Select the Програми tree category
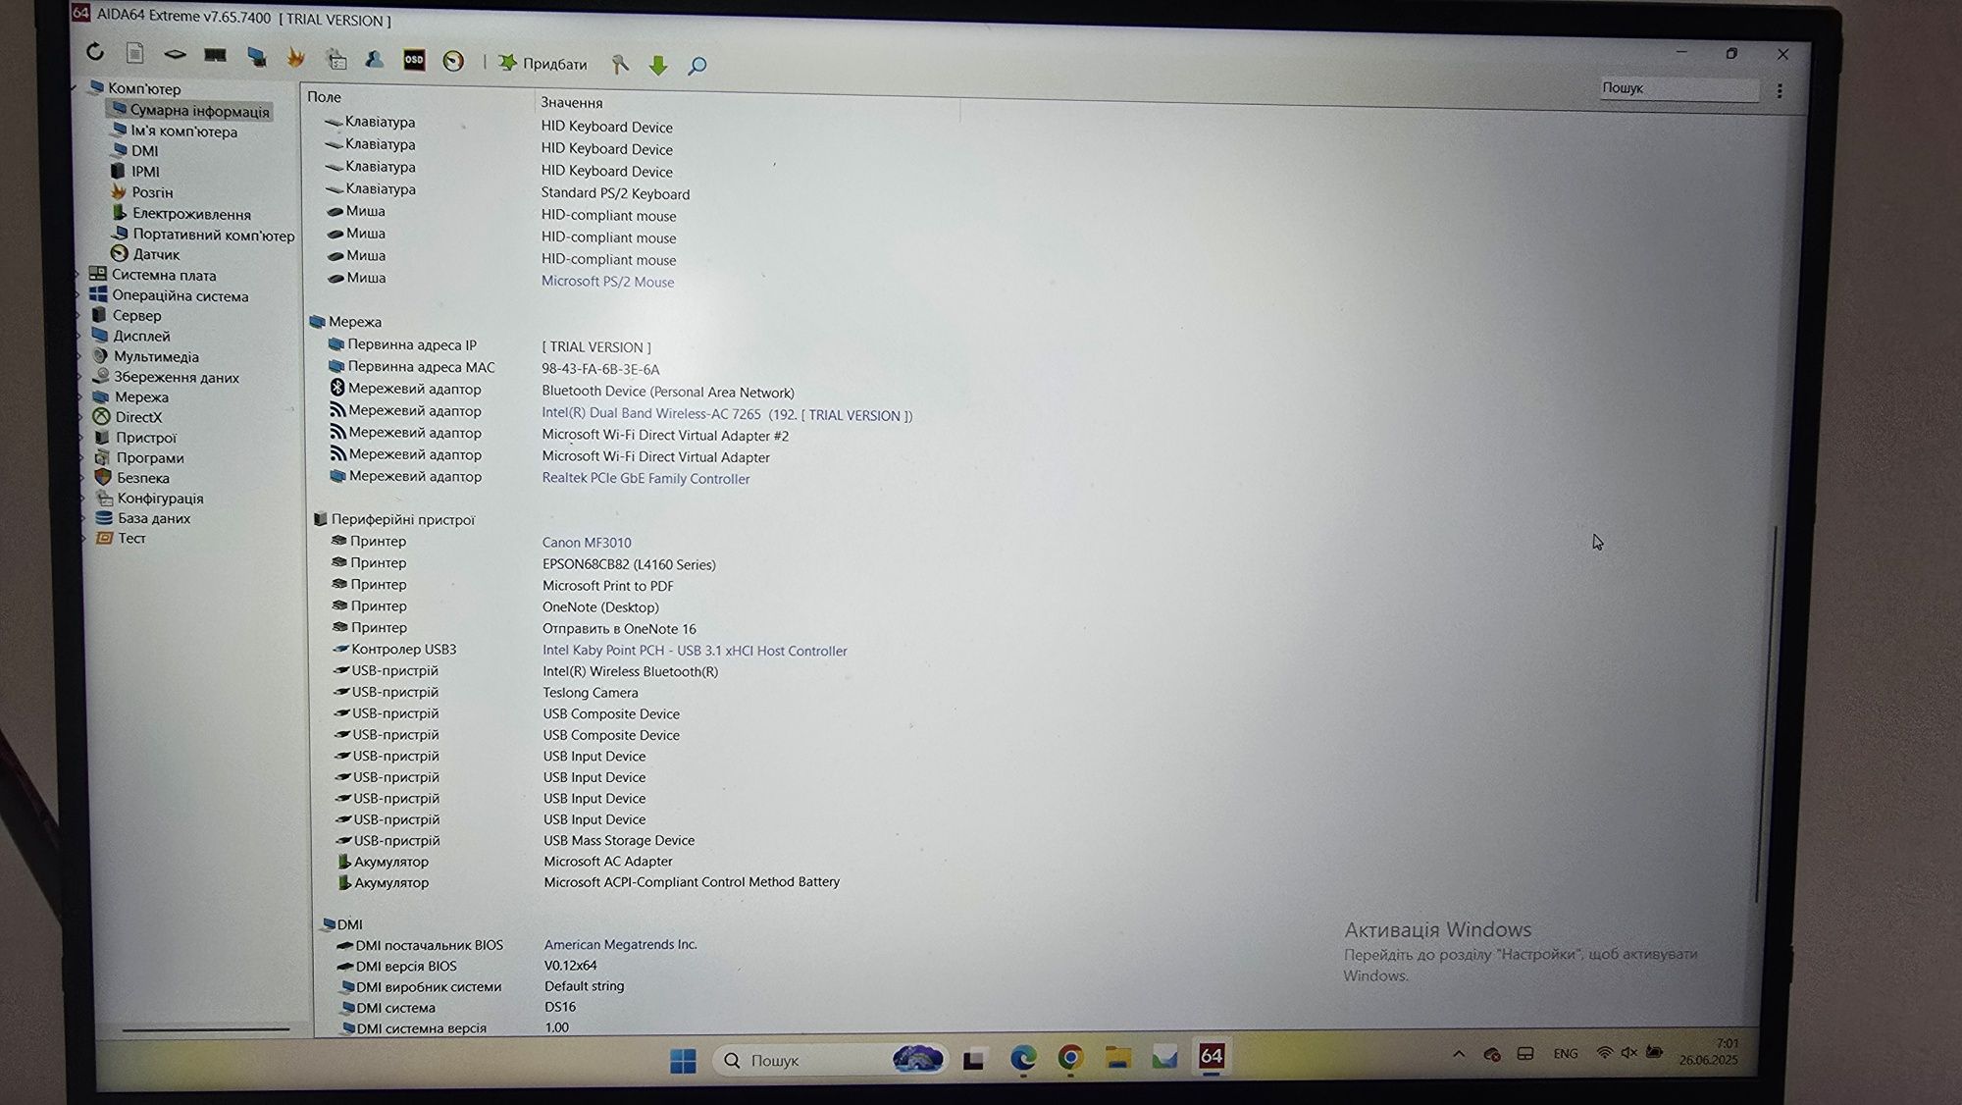Viewport: 1962px width, 1105px height. pyautogui.click(x=149, y=458)
